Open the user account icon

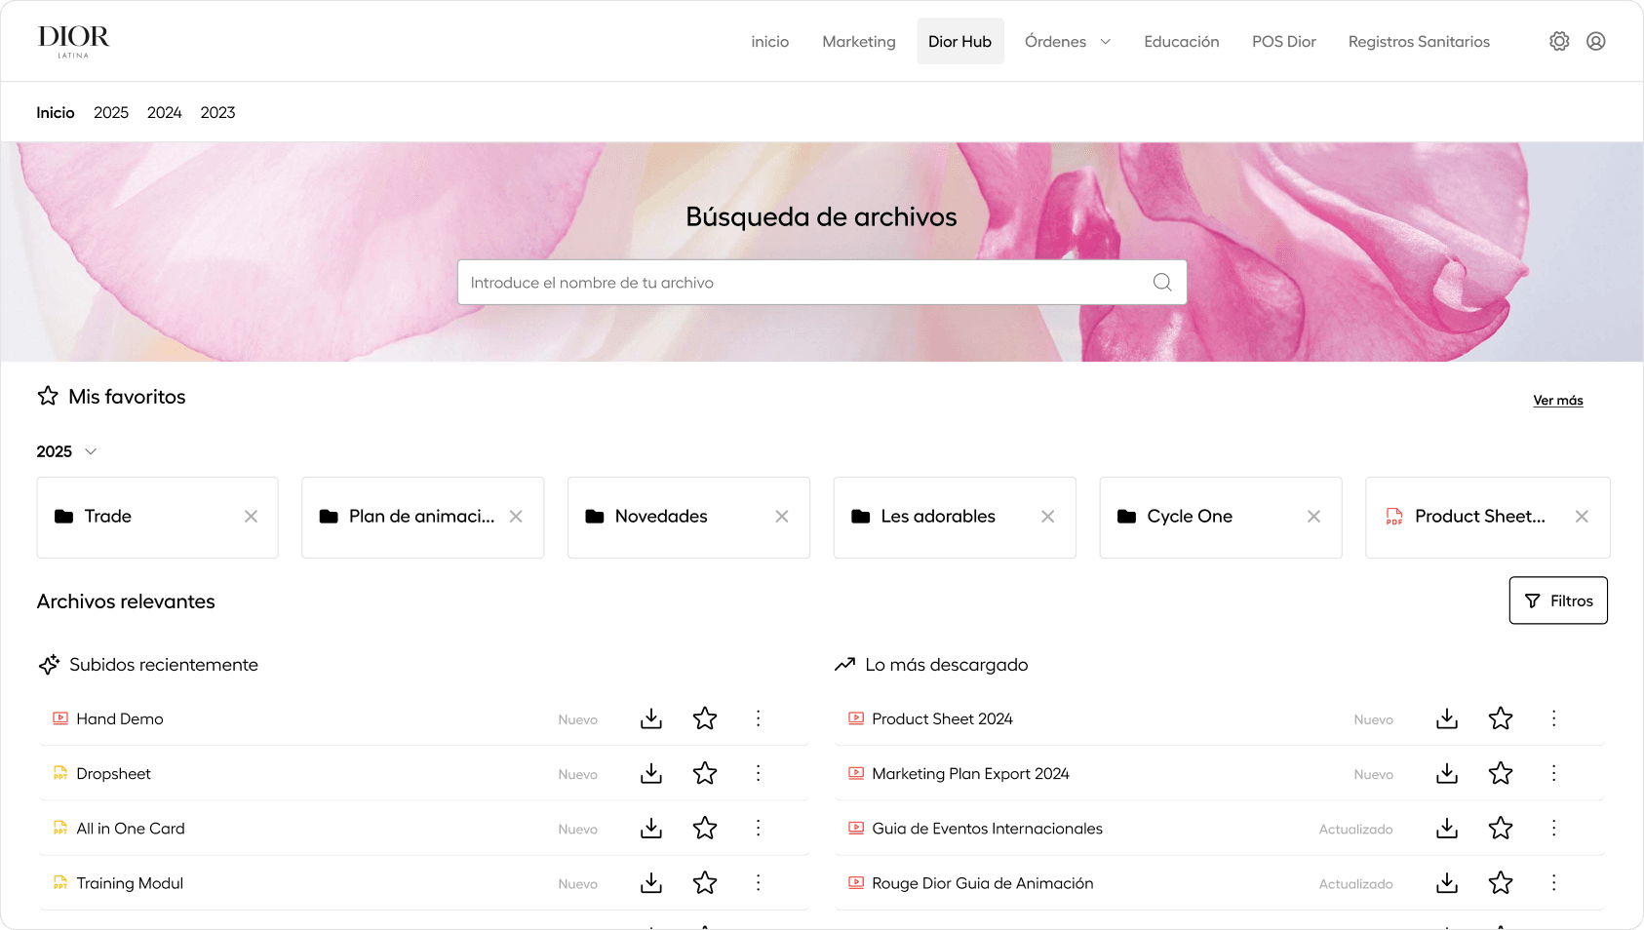click(1595, 41)
